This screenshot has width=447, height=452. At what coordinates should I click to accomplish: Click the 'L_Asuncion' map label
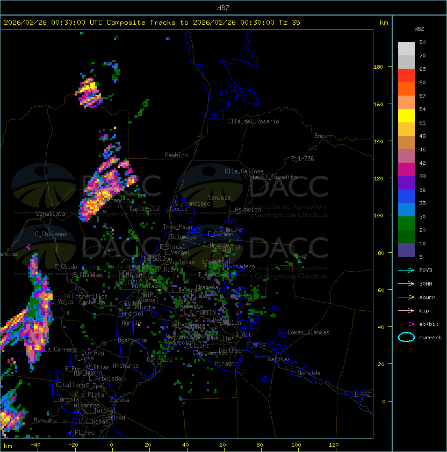click(x=244, y=209)
